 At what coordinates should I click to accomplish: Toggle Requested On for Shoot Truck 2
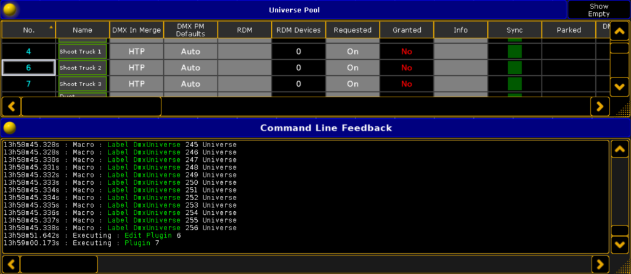[352, 68]
